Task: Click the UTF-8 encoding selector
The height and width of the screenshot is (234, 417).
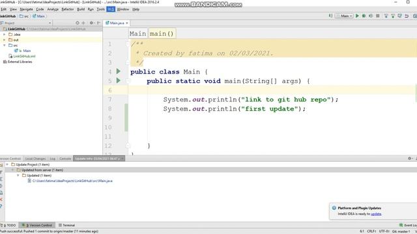Action: [x=384, y=231]
